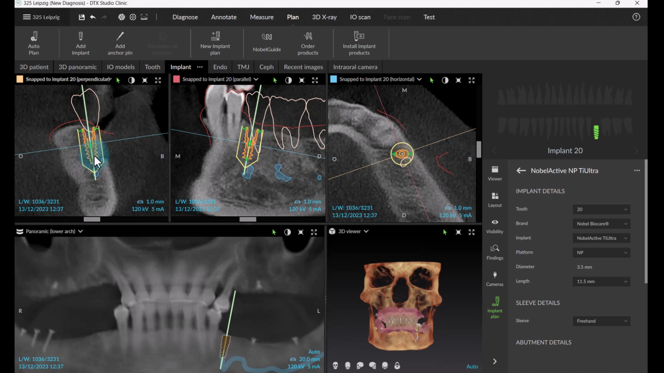
Task: Open the Panoramic (lower arch) view dropdown
Action: pos(81,231)
